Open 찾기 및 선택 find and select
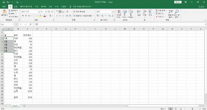Screen dimensions: 207x110 (177, 14)
